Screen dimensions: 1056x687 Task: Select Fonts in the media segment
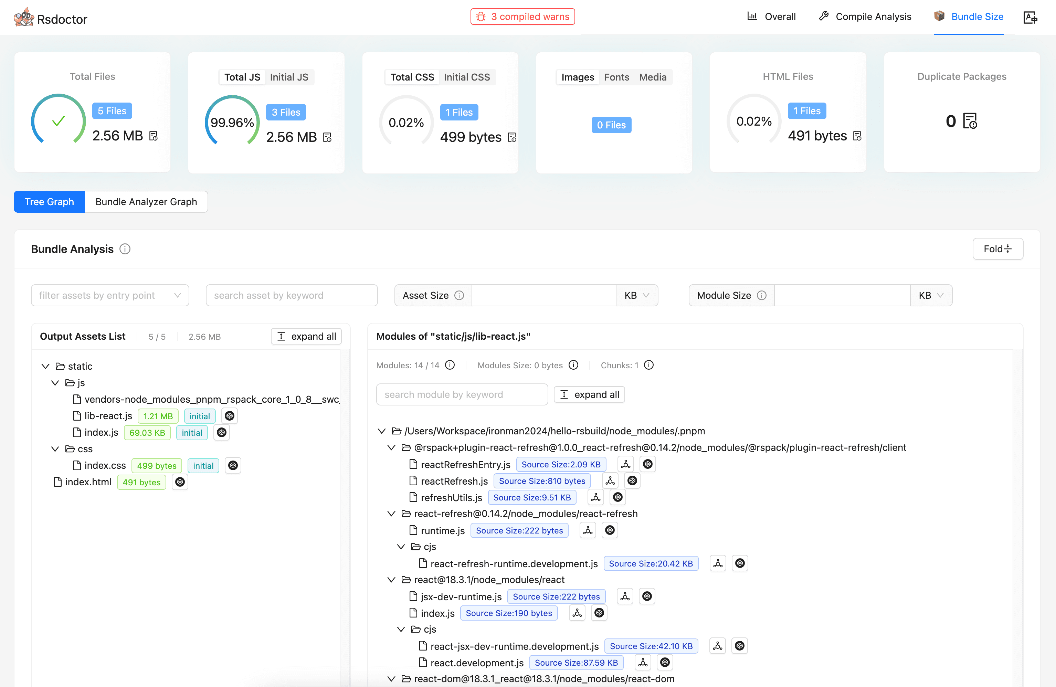pyautogui.click(x=616, y=77)
